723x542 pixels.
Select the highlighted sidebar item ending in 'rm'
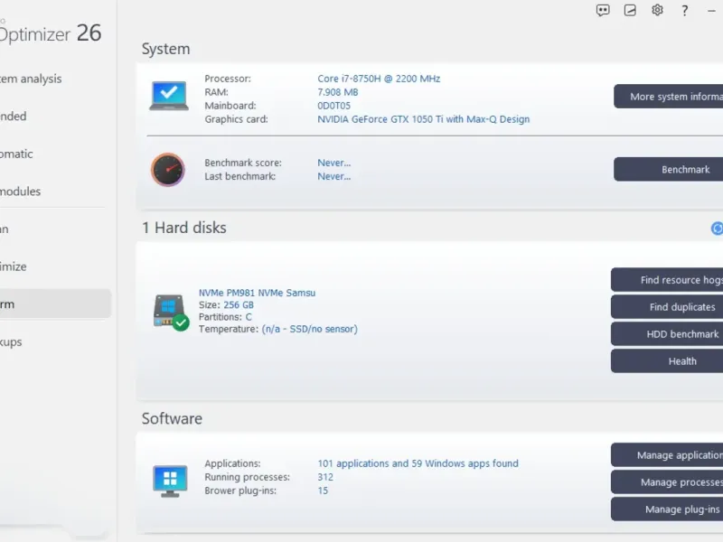(x=55, y=304)
